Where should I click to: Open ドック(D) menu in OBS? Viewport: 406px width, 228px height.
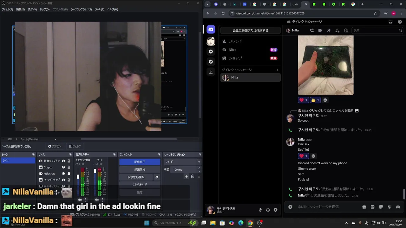(x=45, y=9)
